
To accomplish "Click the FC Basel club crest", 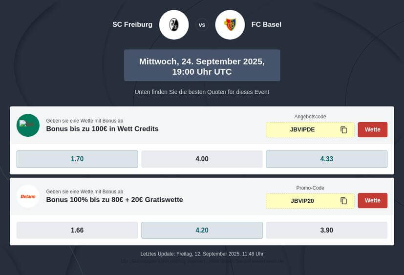I will point(230,25).
